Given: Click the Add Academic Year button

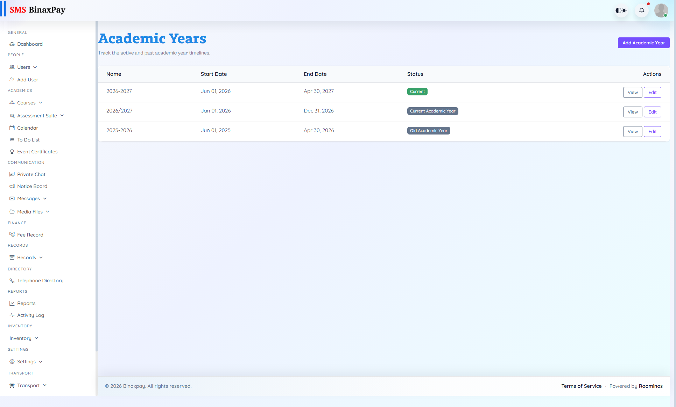Looking at the screenshot, I should click(643, 43).
